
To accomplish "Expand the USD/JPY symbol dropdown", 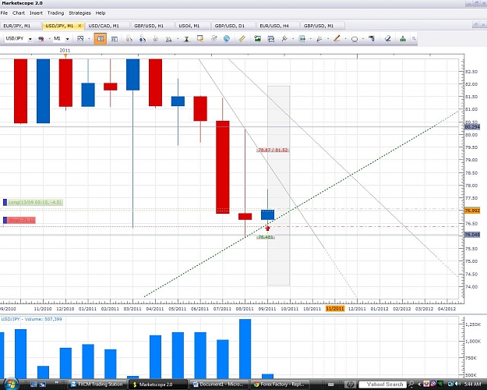I will pos(30,39).
